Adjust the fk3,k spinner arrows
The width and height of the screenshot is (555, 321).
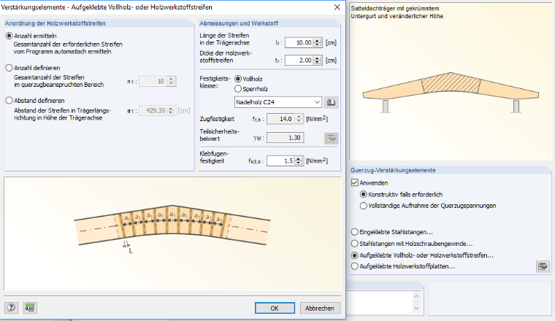[299, 160]
